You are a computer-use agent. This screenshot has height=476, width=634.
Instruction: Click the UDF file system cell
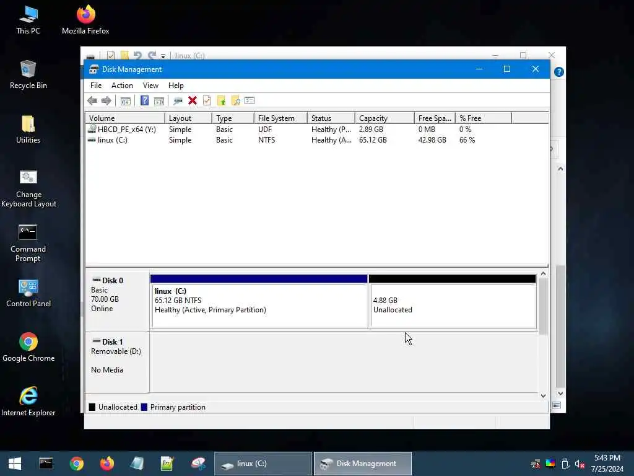(265, 130)
